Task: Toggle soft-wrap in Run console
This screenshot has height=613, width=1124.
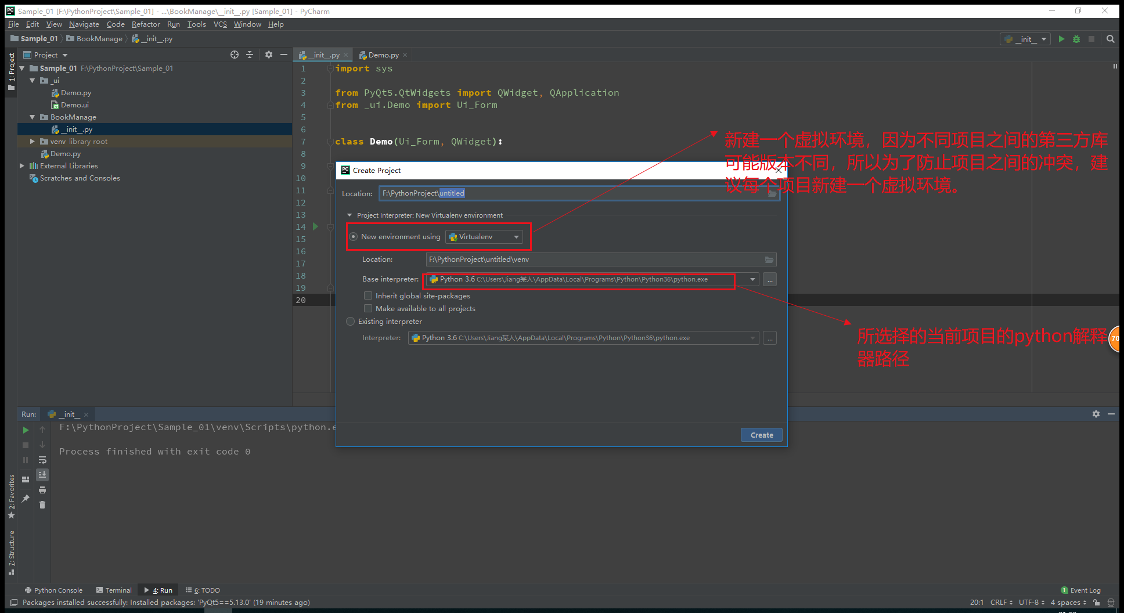Action: [x=42, y=460]
